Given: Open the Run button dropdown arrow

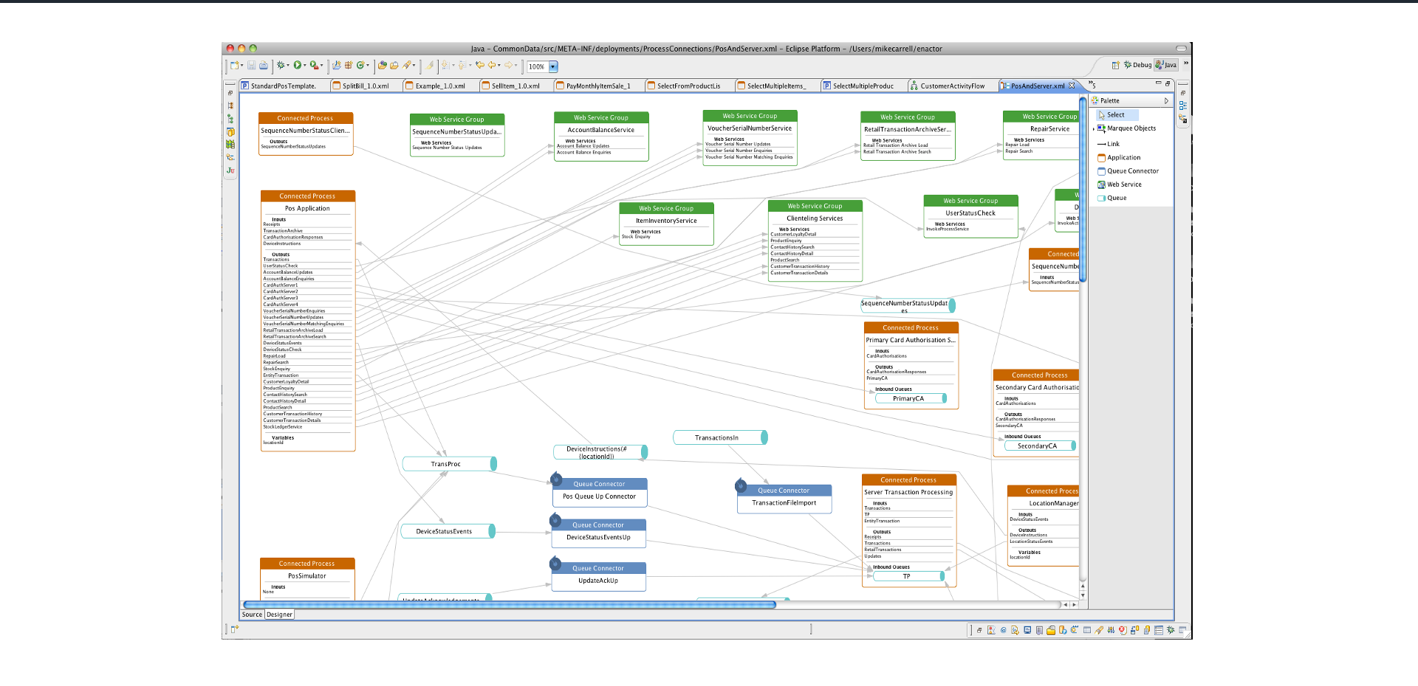Looking at the screenshot, I should (x=304, y=65).
